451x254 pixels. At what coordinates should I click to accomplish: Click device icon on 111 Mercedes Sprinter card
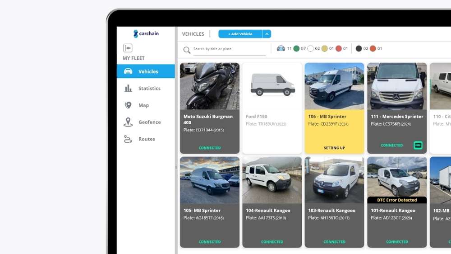[x=418, y=146]
